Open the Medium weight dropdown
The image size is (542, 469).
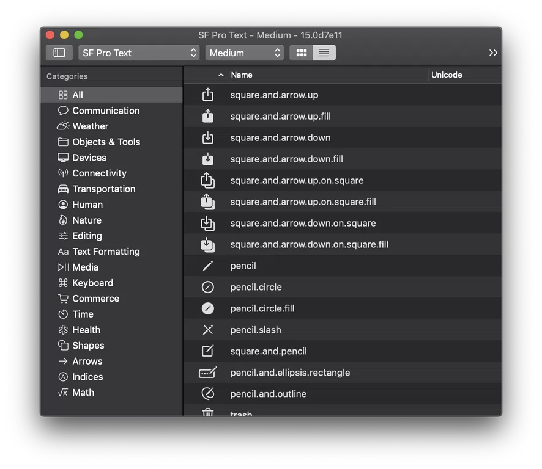[244, 53]
